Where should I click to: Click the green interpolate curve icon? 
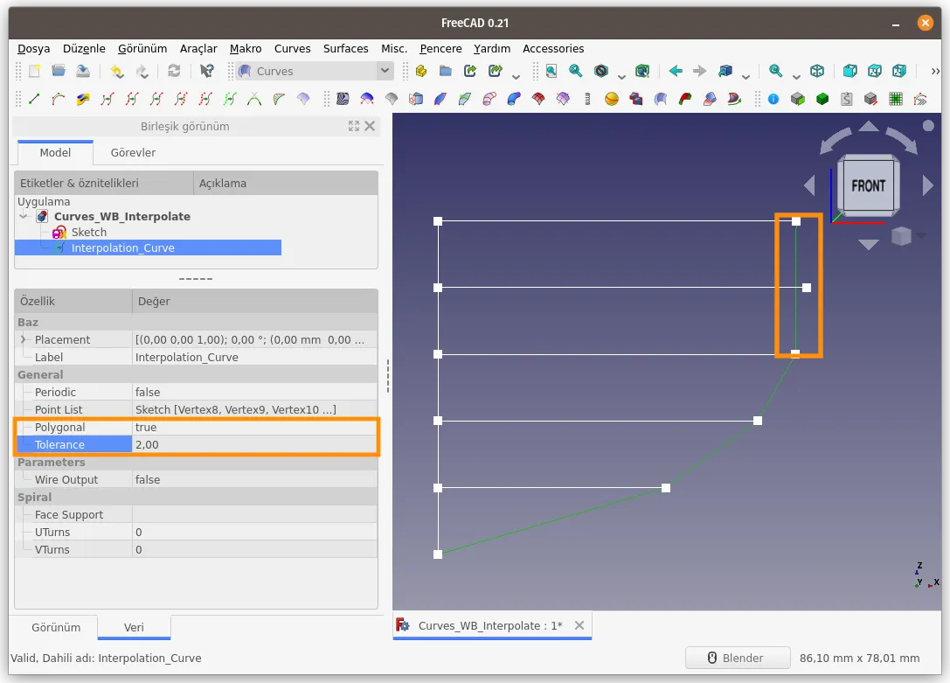[x=230, y=99]
